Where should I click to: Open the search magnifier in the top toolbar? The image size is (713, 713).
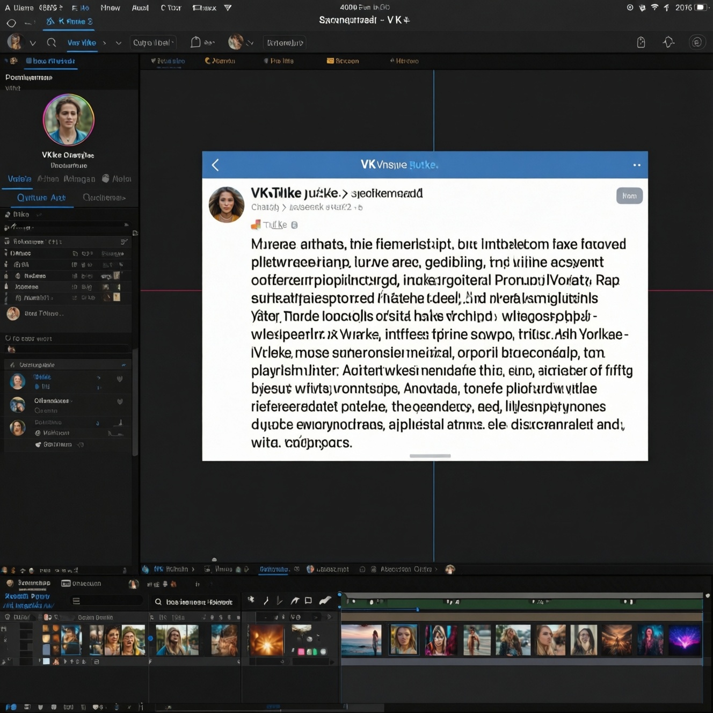[52, 42]
